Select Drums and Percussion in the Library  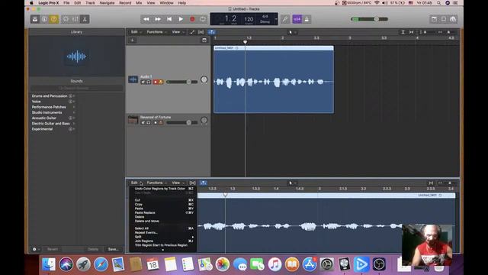[50, 96]
